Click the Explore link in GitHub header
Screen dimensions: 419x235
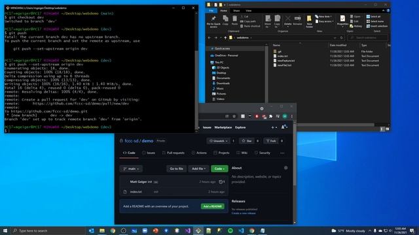coord(240,127)
